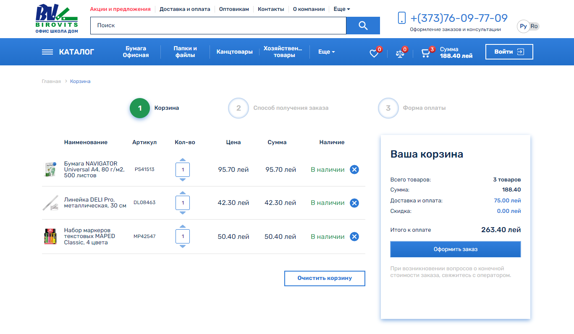Click the search magnifier button
The height and width of the screenshot is (334, 574).
363,26
